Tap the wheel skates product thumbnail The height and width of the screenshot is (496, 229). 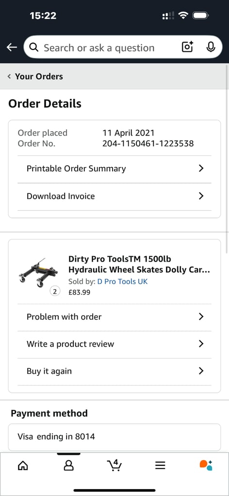coord(38,273)
